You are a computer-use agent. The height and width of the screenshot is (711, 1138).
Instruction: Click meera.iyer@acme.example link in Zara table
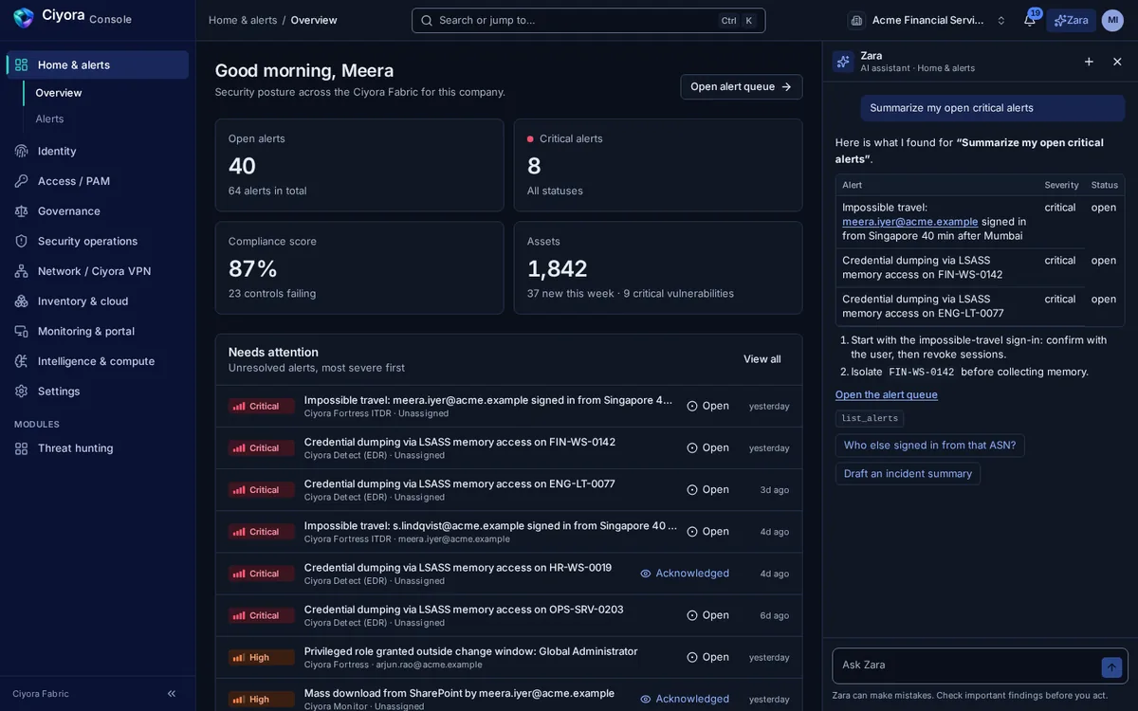click(x=910, y=222)
